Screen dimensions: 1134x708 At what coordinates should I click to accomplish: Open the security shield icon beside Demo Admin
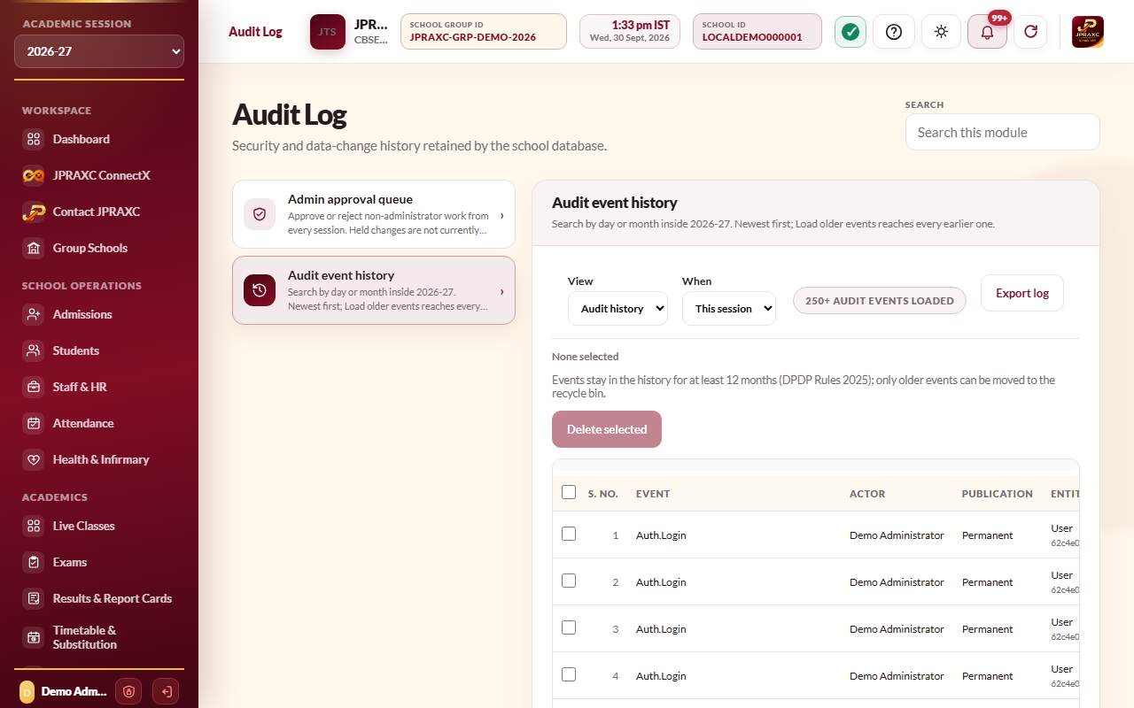[128, 691]
